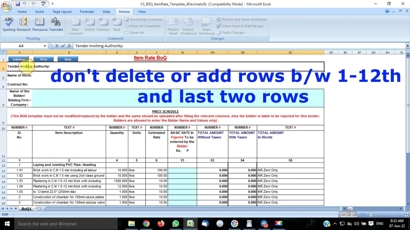This screenshot has height=230, width=410.
Task: Toggle Show/Hide Comment
Action: [143, 19]
